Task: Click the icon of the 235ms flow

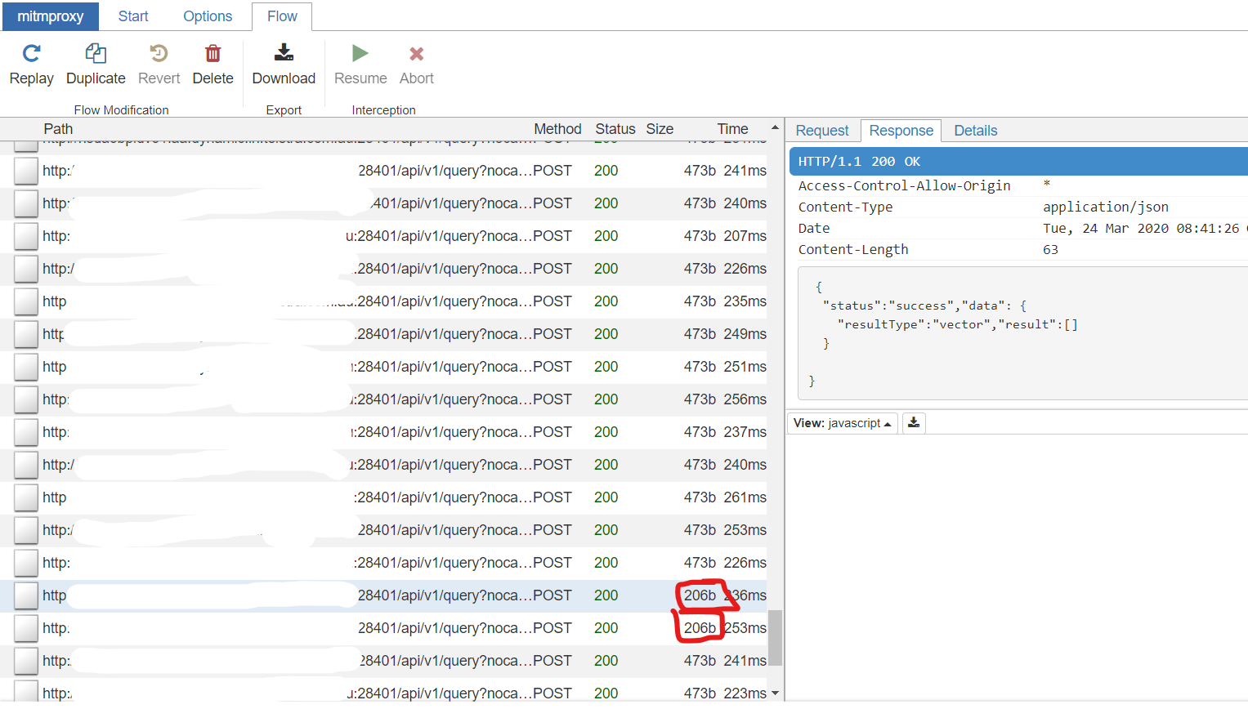Action: [26, 301]
